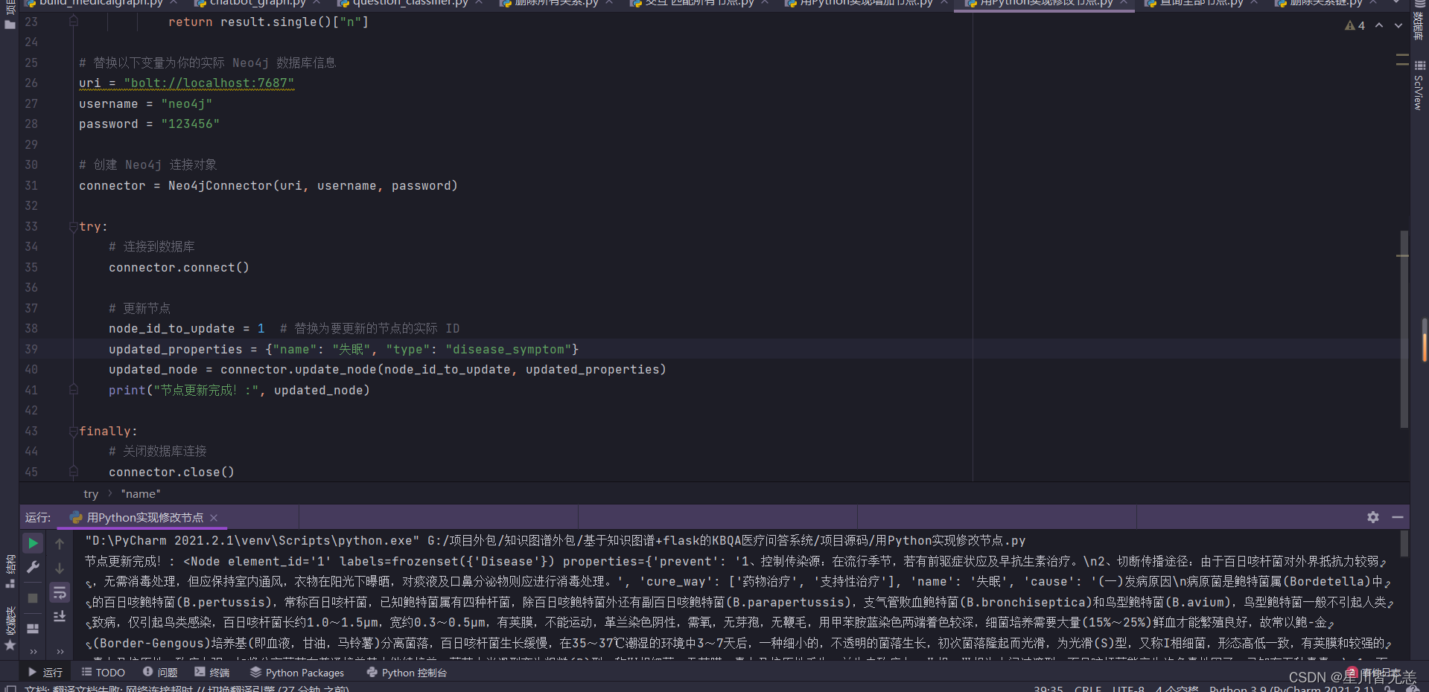The height and width of the screenshot is (692, 1429).
Task: Click the warnings count indicator
Action: pos(1355,25)
